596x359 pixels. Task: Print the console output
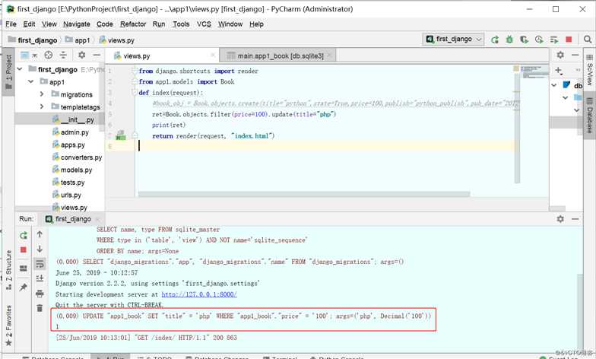[x=40, y=294]
